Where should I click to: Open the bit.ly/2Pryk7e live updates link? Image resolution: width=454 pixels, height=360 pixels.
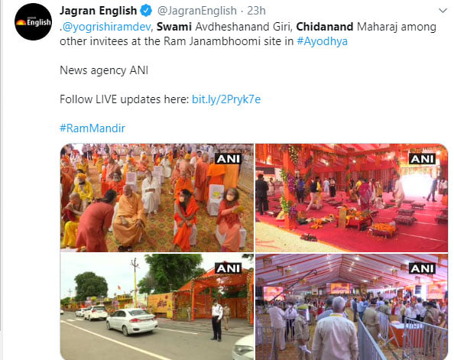pos(226,99)
